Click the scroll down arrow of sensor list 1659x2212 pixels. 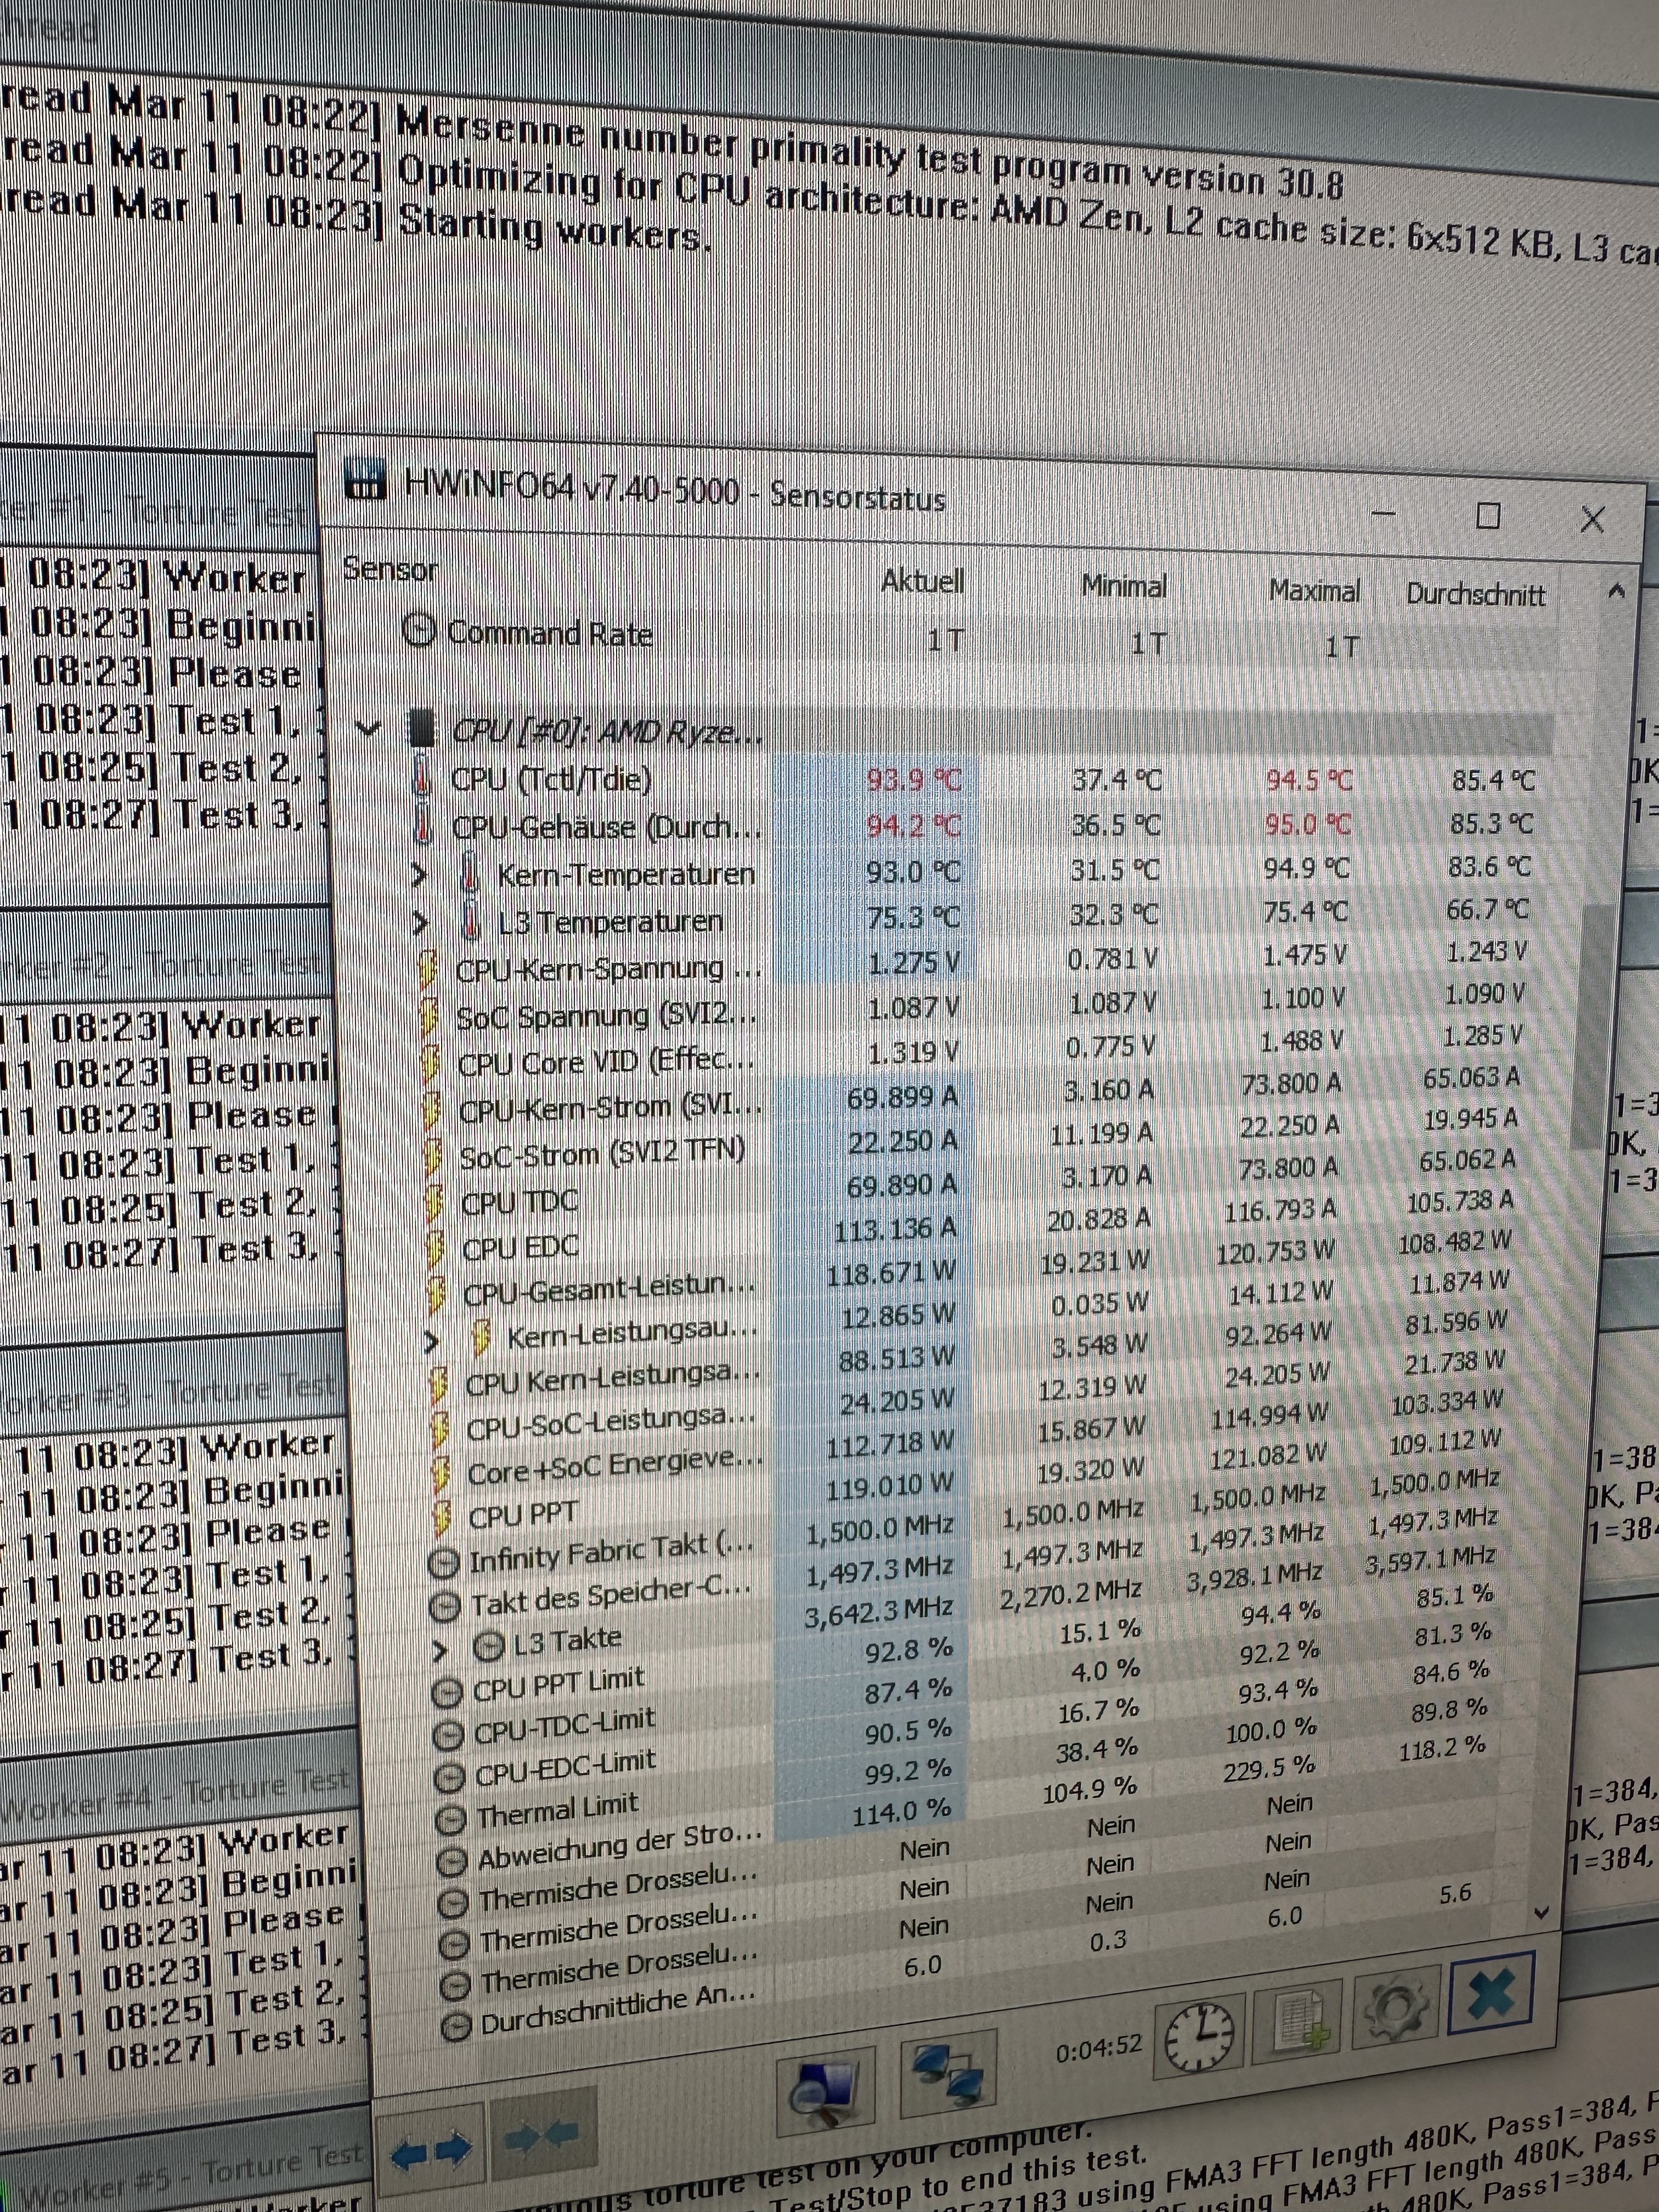point(1541,1912)
